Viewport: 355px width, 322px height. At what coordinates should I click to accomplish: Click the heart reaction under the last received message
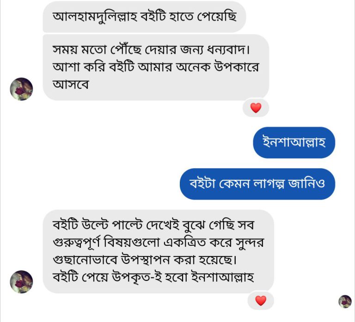(x=261, y=301)
